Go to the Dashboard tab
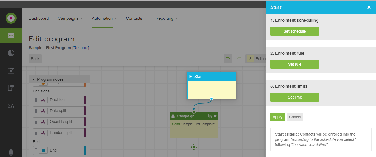Image resolution: width=376 pixels, height=157 pixels. point(39,18)
